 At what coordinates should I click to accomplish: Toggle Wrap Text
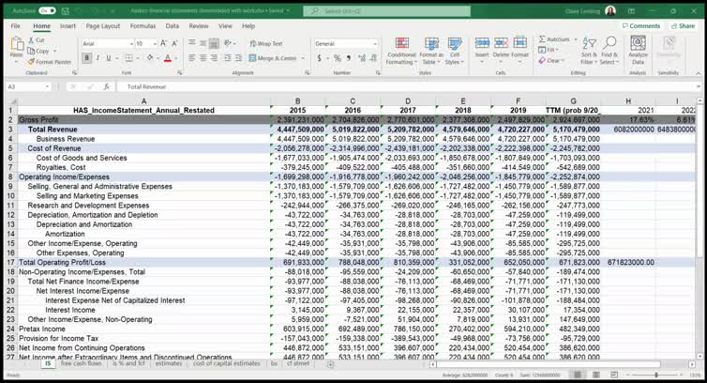266,44
